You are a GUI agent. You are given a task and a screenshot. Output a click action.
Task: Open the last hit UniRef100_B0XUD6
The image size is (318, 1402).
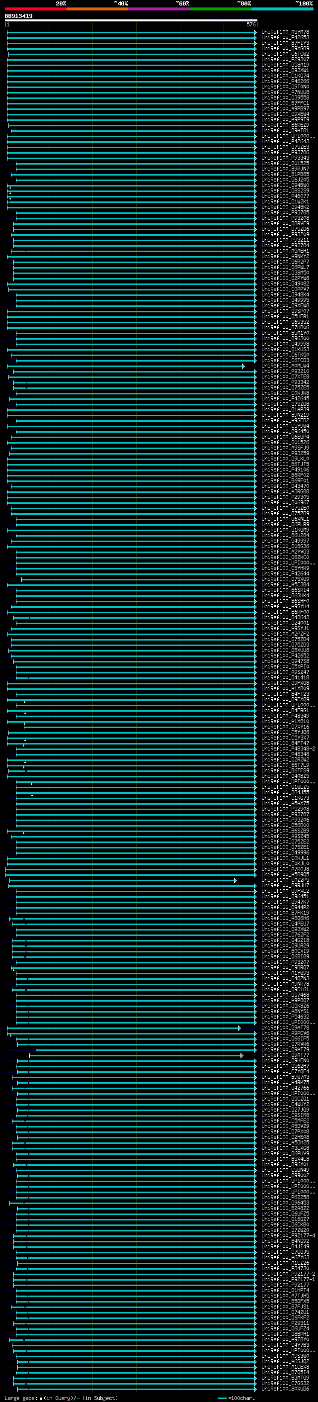285,1389
